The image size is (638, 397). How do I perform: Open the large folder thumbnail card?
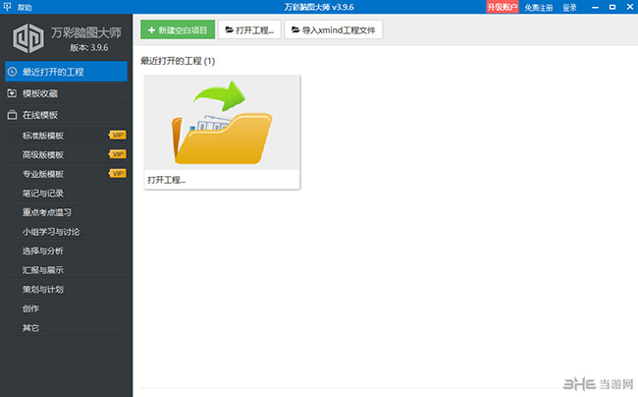pos(222,123)
